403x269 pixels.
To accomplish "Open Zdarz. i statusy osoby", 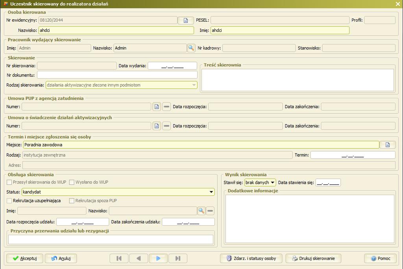I will tap(251, 258).
